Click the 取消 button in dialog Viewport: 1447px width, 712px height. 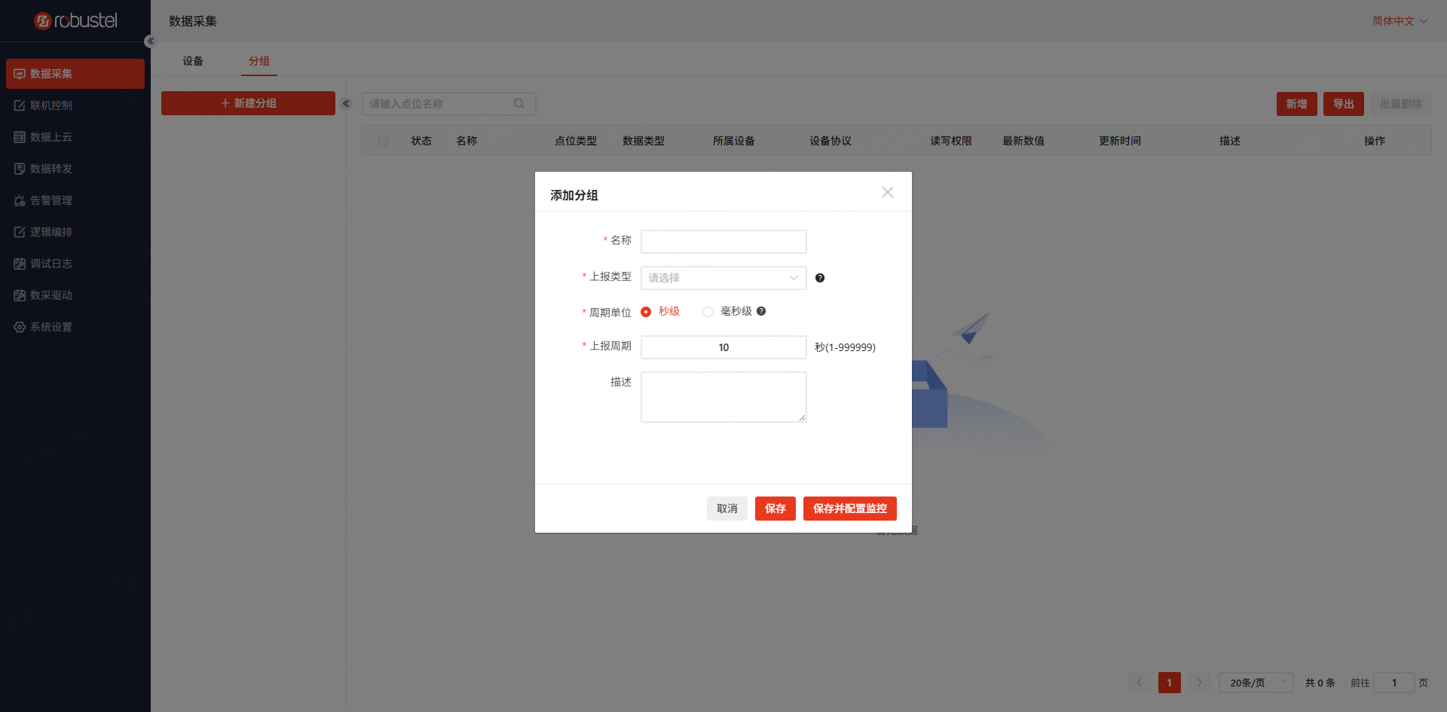727,509
